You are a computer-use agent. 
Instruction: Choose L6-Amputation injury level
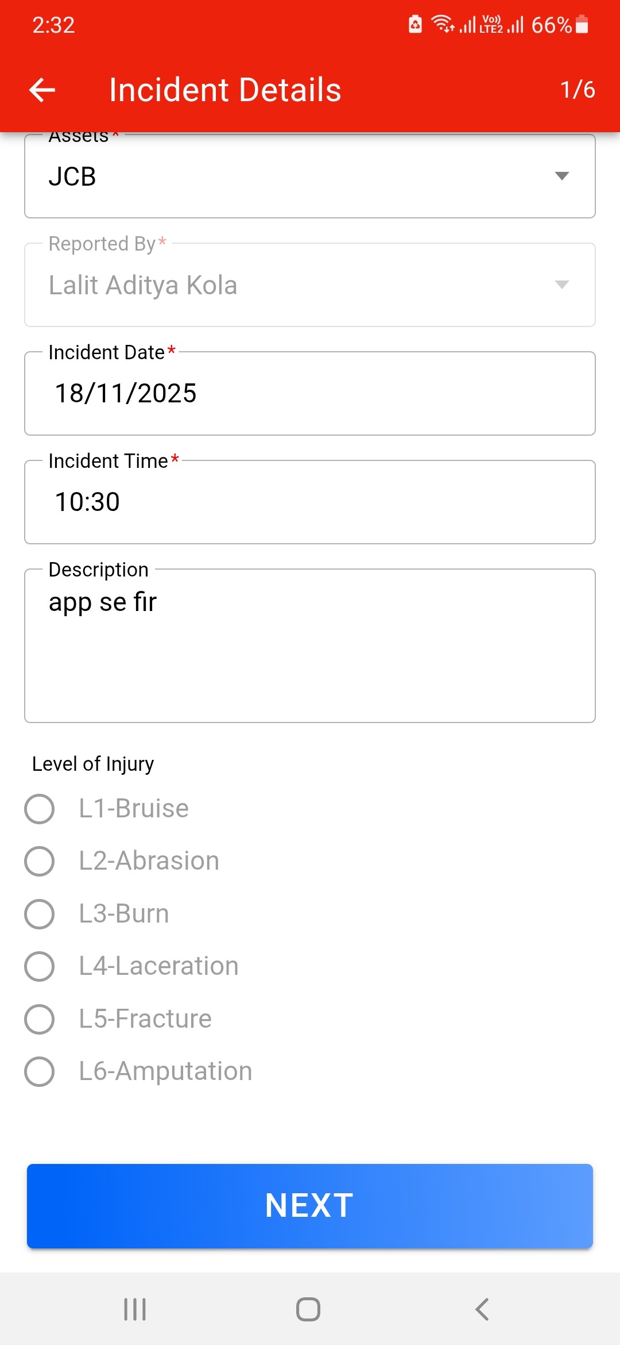40,1071
